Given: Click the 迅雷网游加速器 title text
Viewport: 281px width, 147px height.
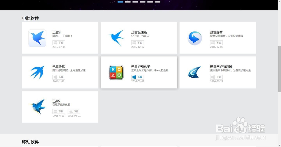Looking at the screenshot, I should [221, 67].
